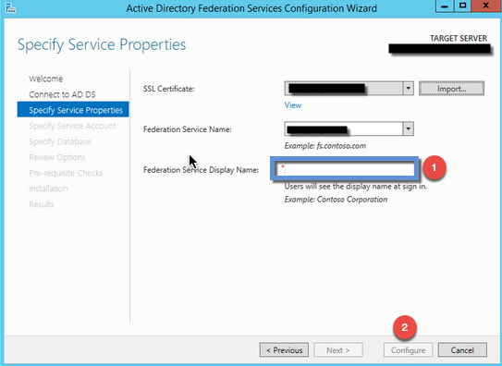Click the AD FS wizard title bar icon
The width and height of the screenshot is (502, 366).
(x=10, y=8)
